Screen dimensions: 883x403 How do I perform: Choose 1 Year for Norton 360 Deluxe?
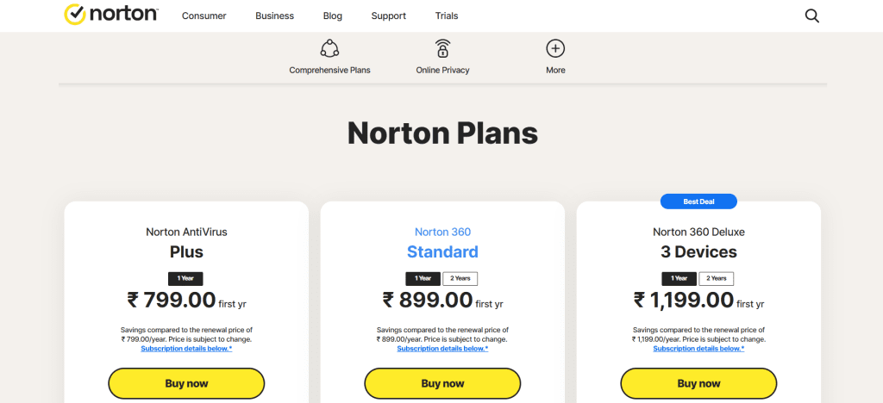tap(679, 278)
